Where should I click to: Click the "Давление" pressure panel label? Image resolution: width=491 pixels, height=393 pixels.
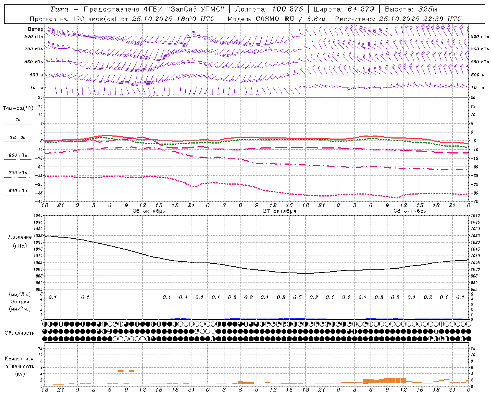[20, 237]
